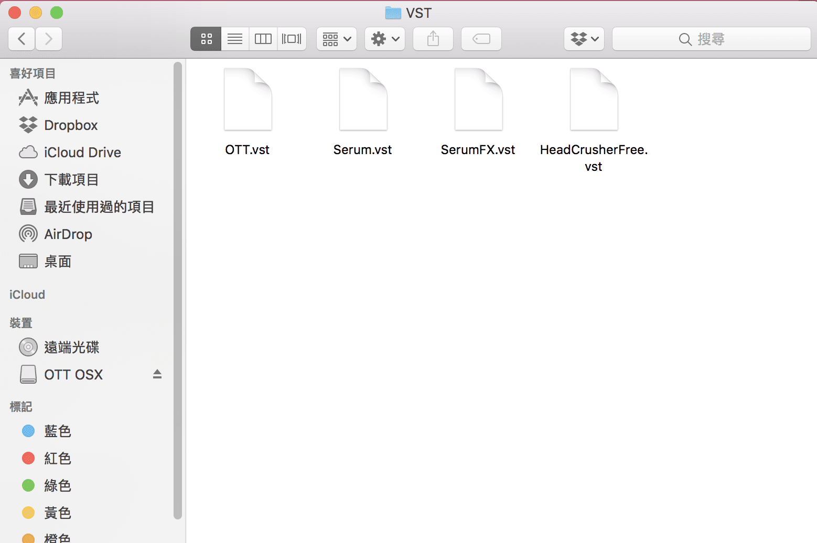The height and width of the screenshot is (543, 817).
Task: Open 下載項目 in the sidebar
Action: click(x=71, y=180)
